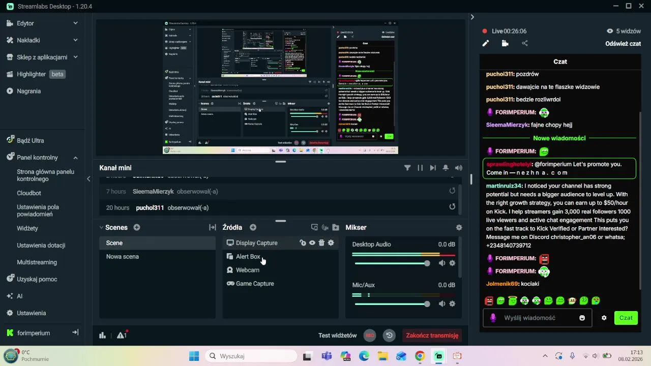The width and height of the screenshot is (651, 366).
Task: Mute event sounds in Kanał mini
Action: point(459,168)
